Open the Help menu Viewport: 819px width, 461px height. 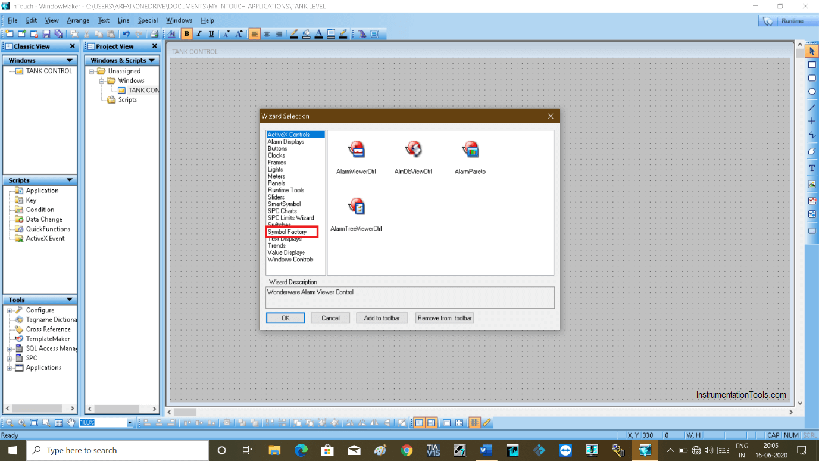[x=207, y=20]
